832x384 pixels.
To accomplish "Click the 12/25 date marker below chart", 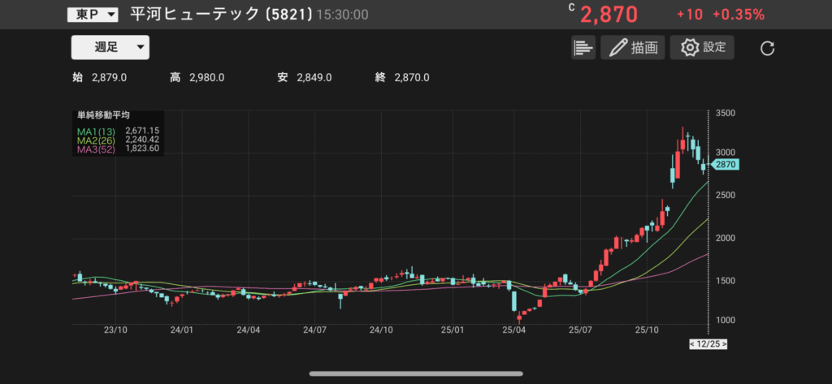I will (708, 344).
